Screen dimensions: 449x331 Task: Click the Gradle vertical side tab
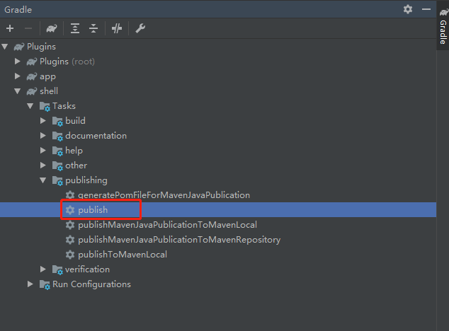click(x=443, y=26)
